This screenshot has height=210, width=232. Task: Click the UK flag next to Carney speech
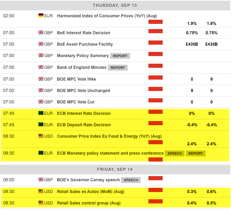[41, 180]
